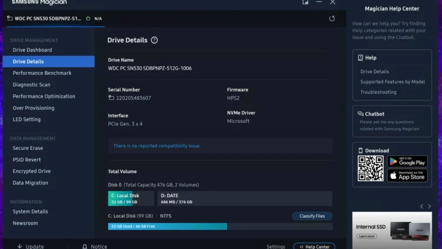Open Secure Erase under Data Management
This screenshot has height=249, width=442.
(x=28, y=148)
